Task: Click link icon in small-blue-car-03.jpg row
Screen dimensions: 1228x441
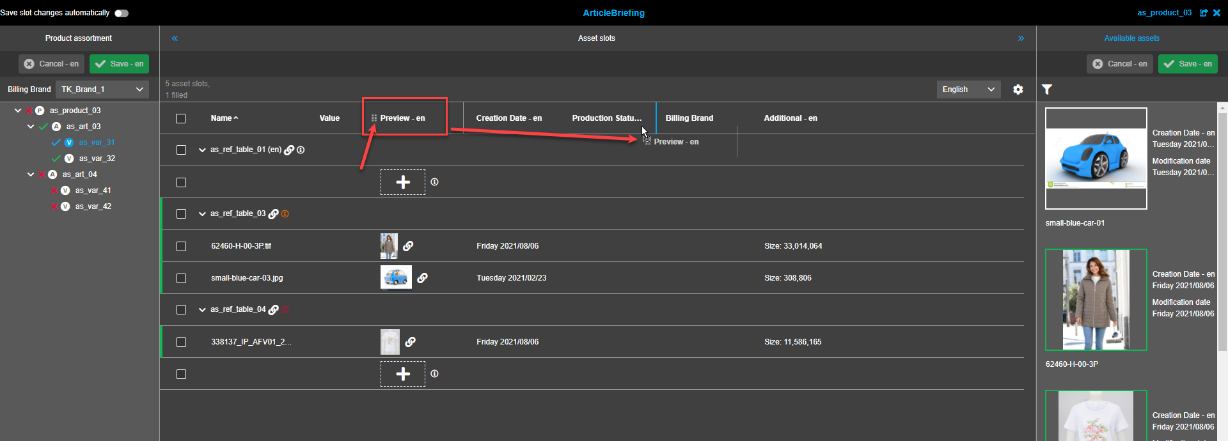Action: 422,278
